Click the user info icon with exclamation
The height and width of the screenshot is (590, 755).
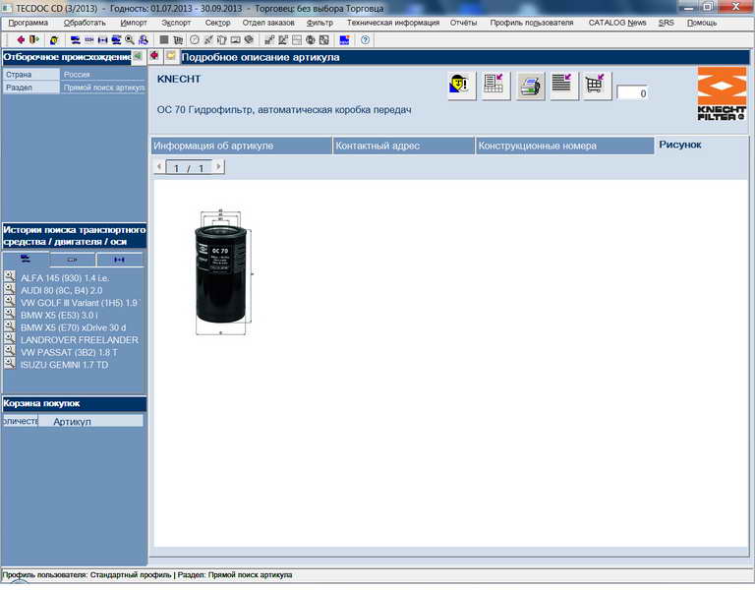click(x=461, y=86)
